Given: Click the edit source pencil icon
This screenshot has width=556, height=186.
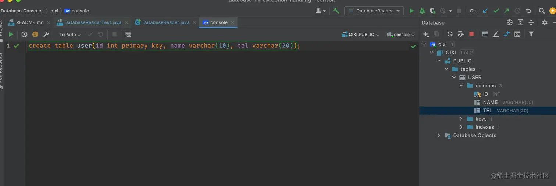Looking at the screenshot, I should click(496, 34).
